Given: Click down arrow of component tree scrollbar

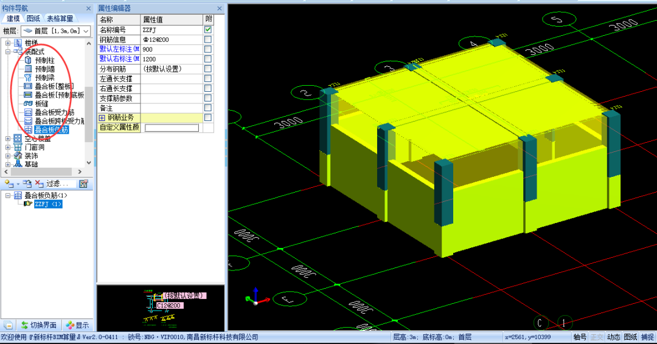Looking at the screenshot, I should tap(88, 163).
